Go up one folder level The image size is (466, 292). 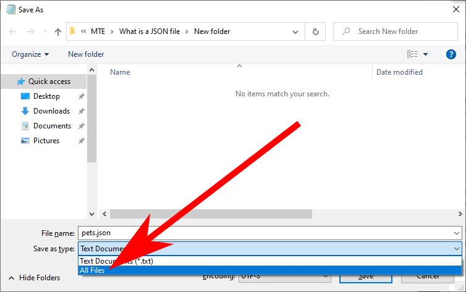tap(58, 31)
